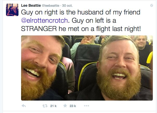Click the bearded man on the photo's right
Viewport: 157px width, 113px height.
point(119,69)
